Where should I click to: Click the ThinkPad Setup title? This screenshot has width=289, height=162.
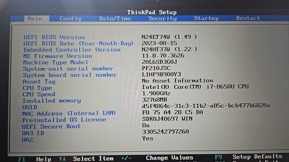click(152, 12)
